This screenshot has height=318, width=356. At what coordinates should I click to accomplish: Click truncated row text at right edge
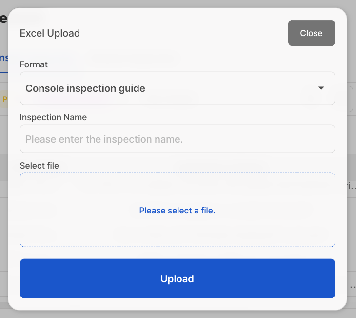(352, 186)
